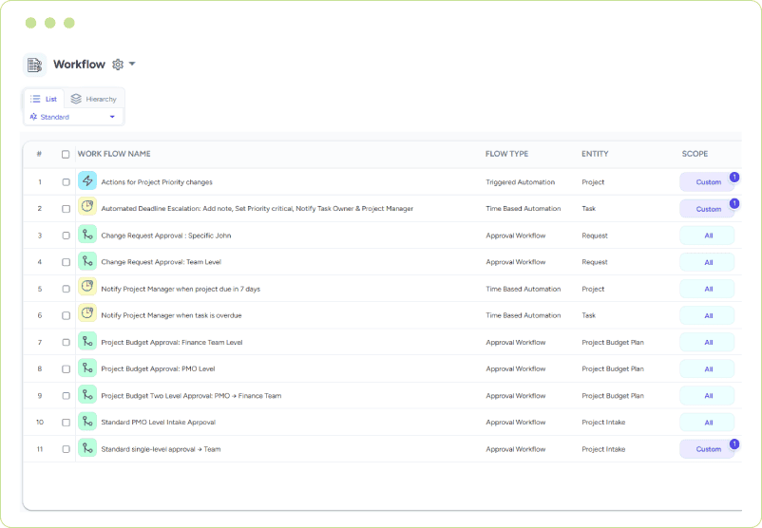Check the Change Request Approval Specific John row
This screenshot has height=528, width=762.
pyautogui.click(x=67, y=236)
